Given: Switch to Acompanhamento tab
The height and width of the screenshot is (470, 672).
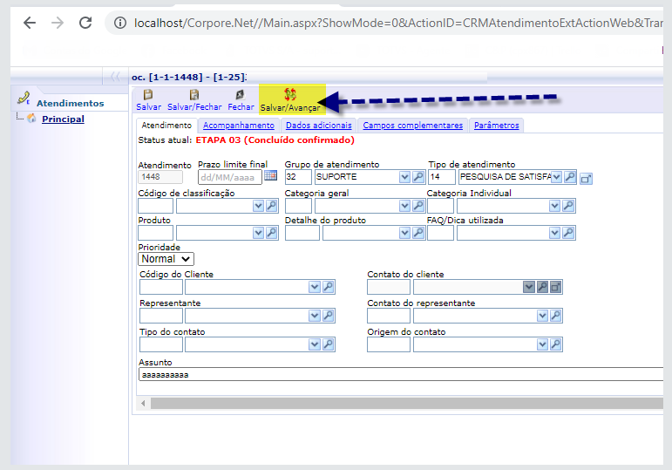Looking at the screenshot, I should click(239, 126).
